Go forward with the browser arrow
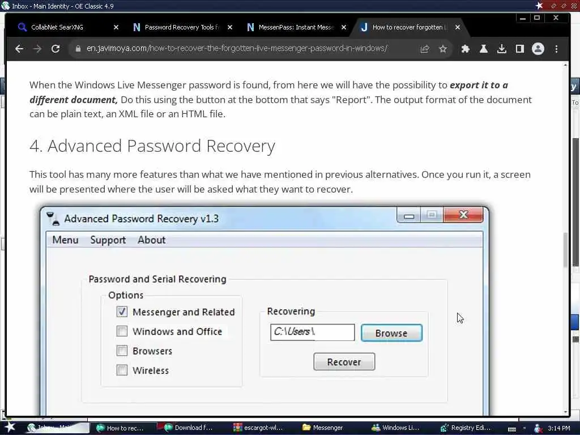Viewport: 580px width, 435px height. [37, 49]
